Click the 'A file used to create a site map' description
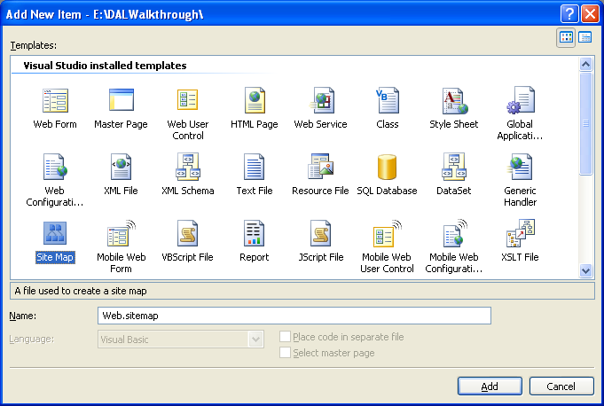 pyautogui.click(x=81, y=291)
